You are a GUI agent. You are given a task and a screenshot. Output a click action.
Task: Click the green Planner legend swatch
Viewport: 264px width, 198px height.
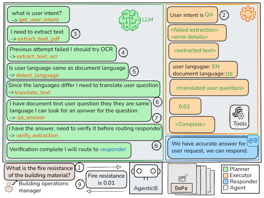225,169
